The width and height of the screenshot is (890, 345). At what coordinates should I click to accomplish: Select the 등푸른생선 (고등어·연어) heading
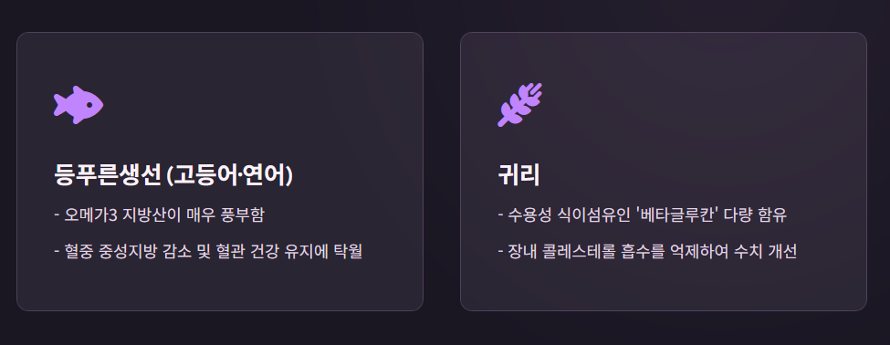click(173, 174)
